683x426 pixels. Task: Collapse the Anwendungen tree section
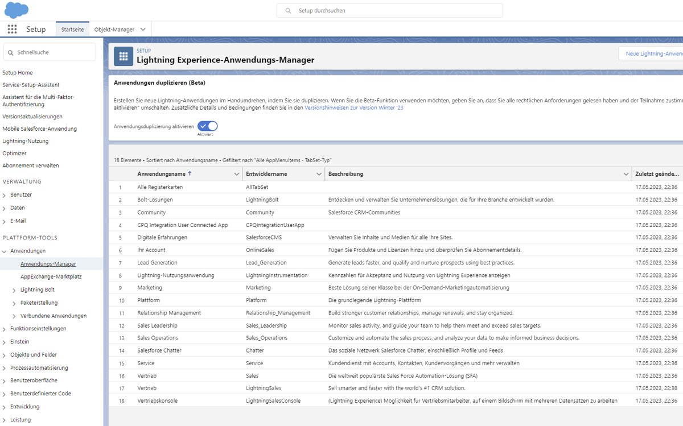click(x=5, y=251)
